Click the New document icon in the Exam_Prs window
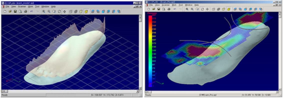This screenshot has width=283, height=98. [148, 9]
